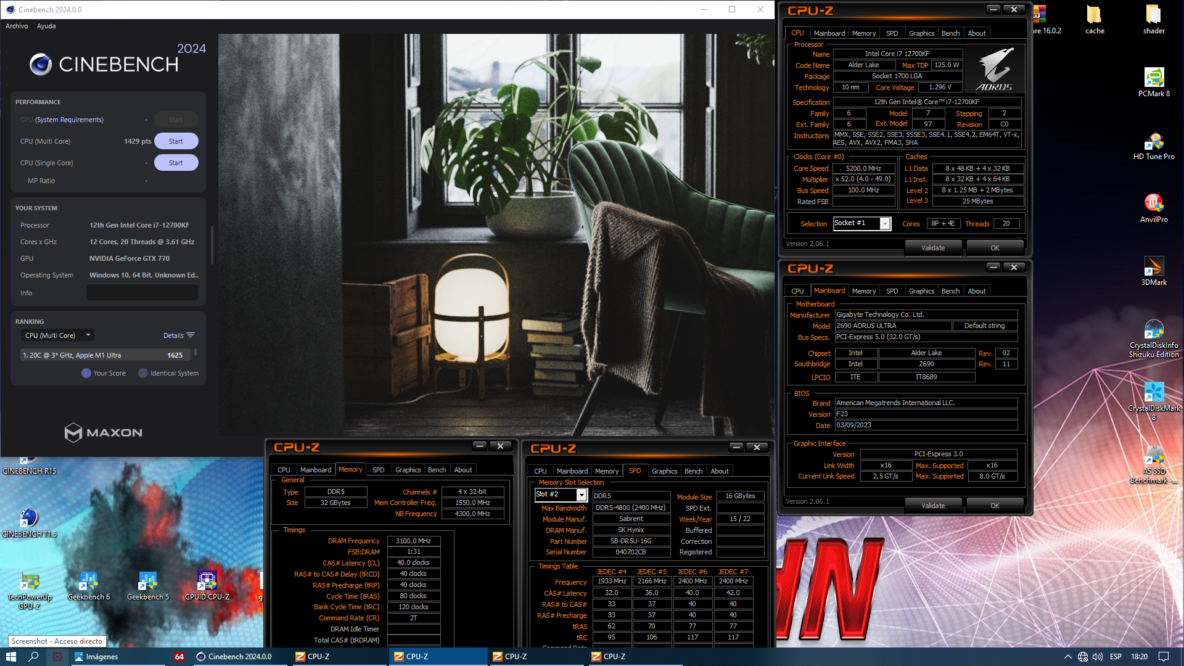1184x666 pixels.
Task: Click the Cinebench logo sphere
Action: click(41, 64)
